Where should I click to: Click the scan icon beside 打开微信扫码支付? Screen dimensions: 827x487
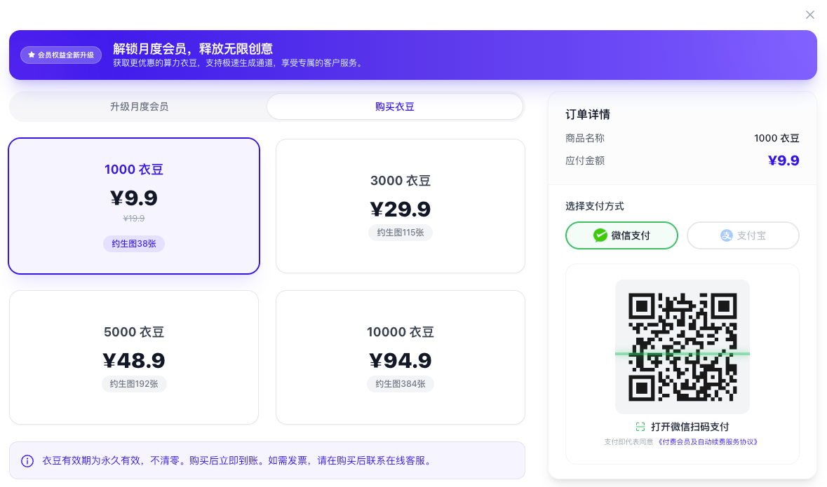(x=640, y=427)
